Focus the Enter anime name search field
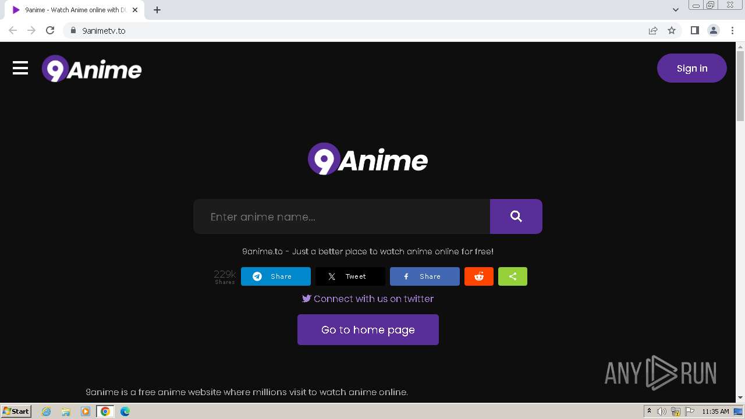Image resolution: width=745 pixels, height=419 pixels. point(342,216)
